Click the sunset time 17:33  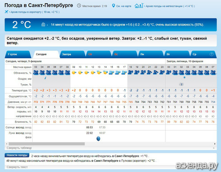coord(102,127)
